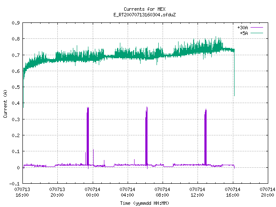The width and height of the screenshot is (276, 207).
Task: Click the x-axis tick 070714 20:00
Action: [267, 192]
